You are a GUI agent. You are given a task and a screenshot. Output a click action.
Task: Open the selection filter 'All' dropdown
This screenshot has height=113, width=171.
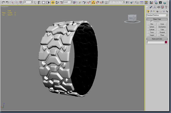[28, 2]
